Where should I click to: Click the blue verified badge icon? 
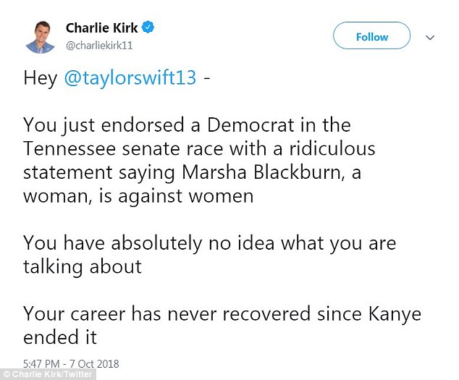[x=148, y=28]
